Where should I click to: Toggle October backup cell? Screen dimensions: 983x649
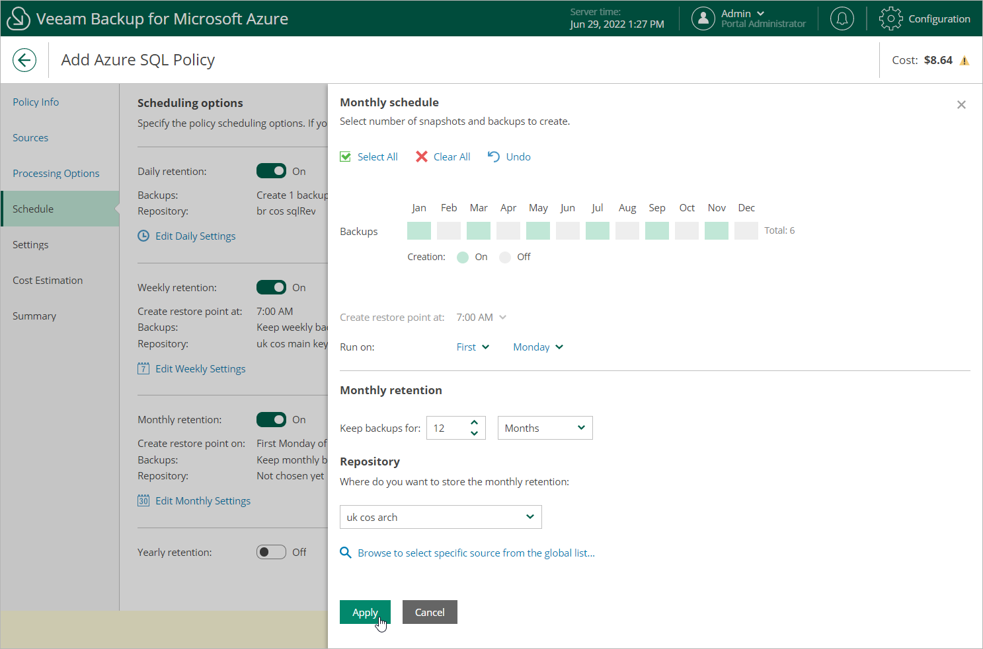(687, 230)
